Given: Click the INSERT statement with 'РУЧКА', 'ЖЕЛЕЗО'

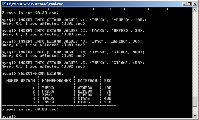Looking at the screenshot, I should click(x=74, y=20).
